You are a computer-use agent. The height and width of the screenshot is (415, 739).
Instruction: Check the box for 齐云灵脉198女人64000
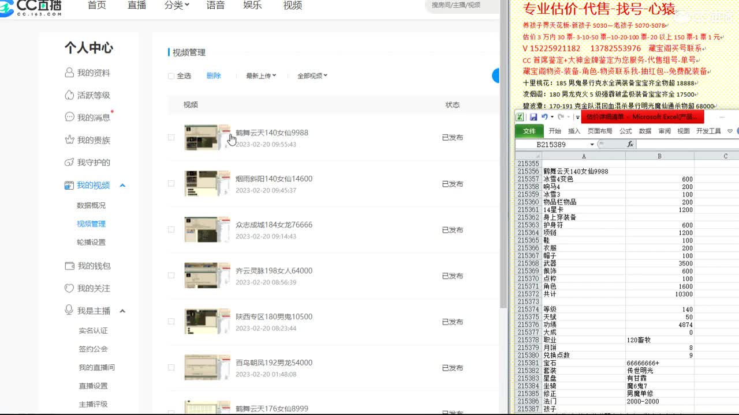tap(171, 276)
